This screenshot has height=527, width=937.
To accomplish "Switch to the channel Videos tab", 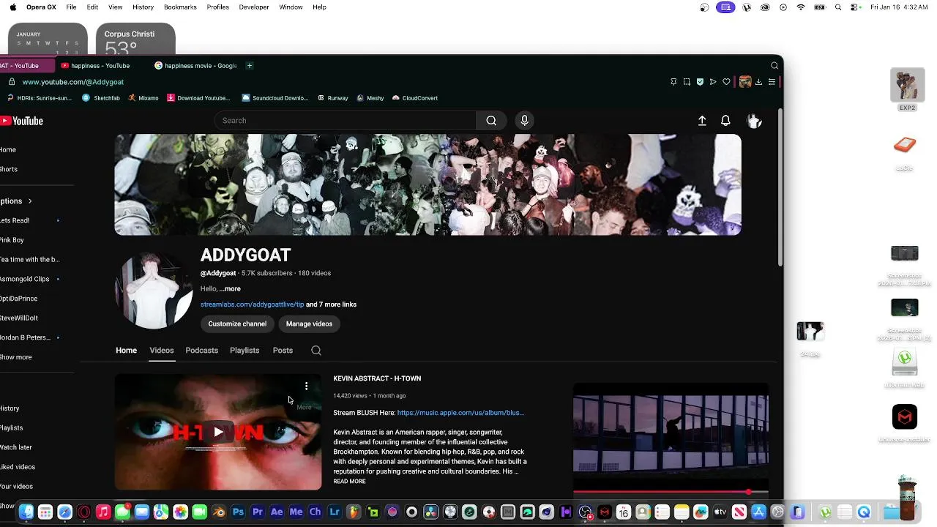I will coord(162,351).
